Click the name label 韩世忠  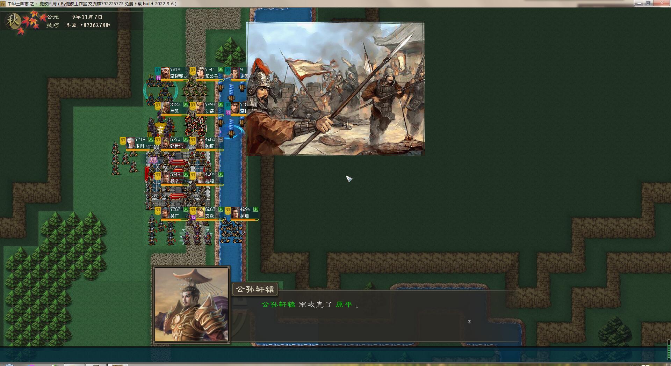click(x=176, y=146)
